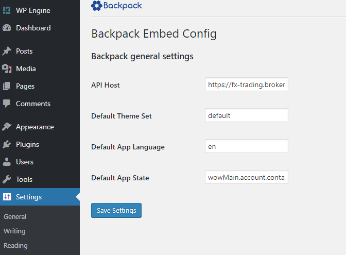Click the Tools wrench icon
This screenshot has height=255, width=346.
[7, 179]
